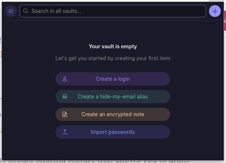
Task: Click the "Your vault is empty" heading
Action: pos(112,46)
